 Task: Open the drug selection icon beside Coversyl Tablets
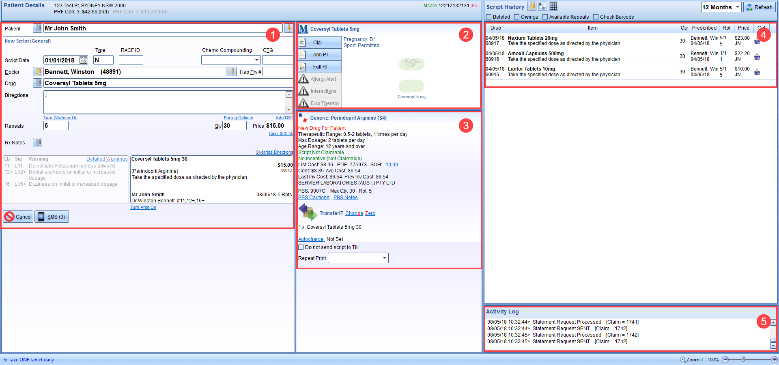click(x=37, y=83)
